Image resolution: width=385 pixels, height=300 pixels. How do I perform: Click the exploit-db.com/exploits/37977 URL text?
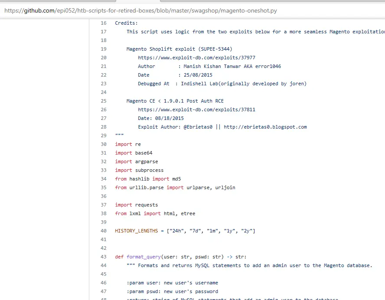[196, 58]
